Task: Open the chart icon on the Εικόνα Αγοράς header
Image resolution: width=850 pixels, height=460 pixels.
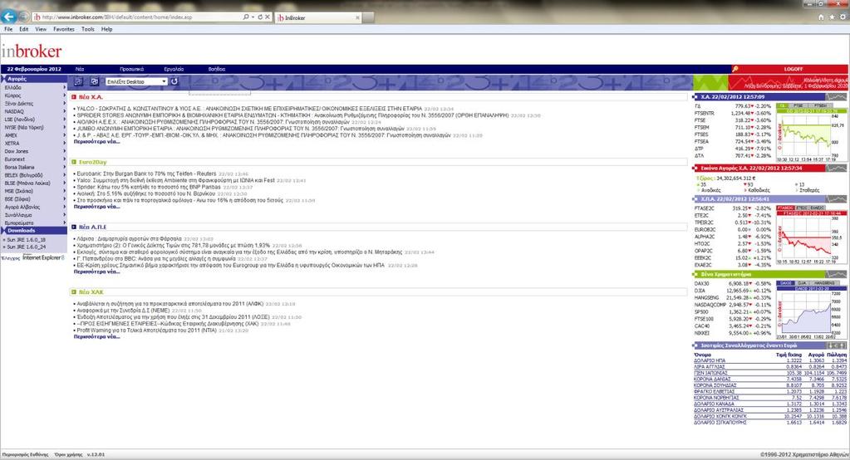Action: (x=838, y=169)
